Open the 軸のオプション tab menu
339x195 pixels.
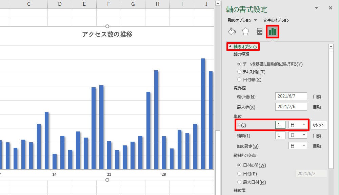coord(255,20)
